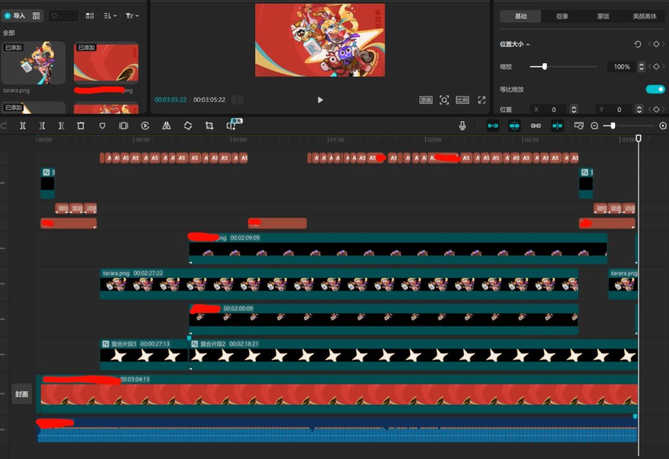Screen dimensions: 669x459
Task: Select the red background media thumbnail
Action: coord(106,63)
